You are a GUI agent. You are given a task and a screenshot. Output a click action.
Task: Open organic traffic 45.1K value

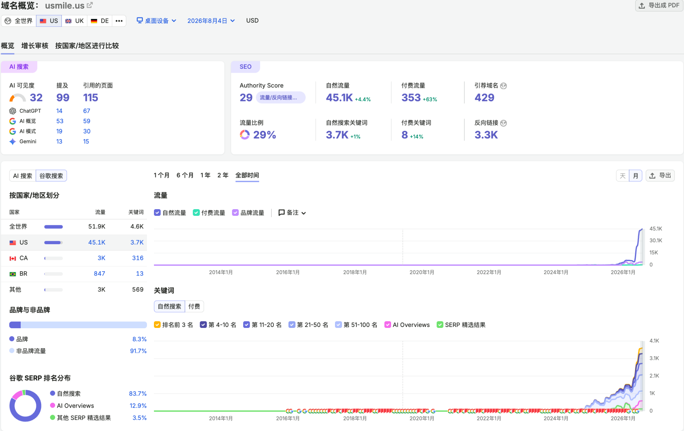339,97
